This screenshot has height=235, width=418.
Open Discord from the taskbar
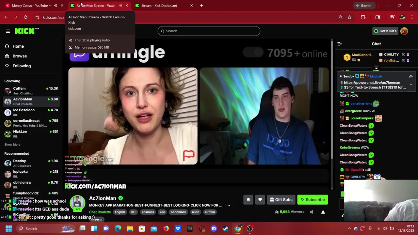pos(214,228)
